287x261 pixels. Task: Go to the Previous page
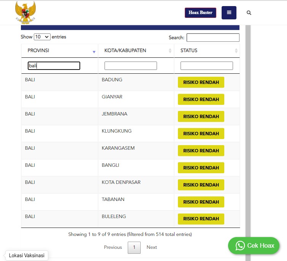(x=113, y=247)
